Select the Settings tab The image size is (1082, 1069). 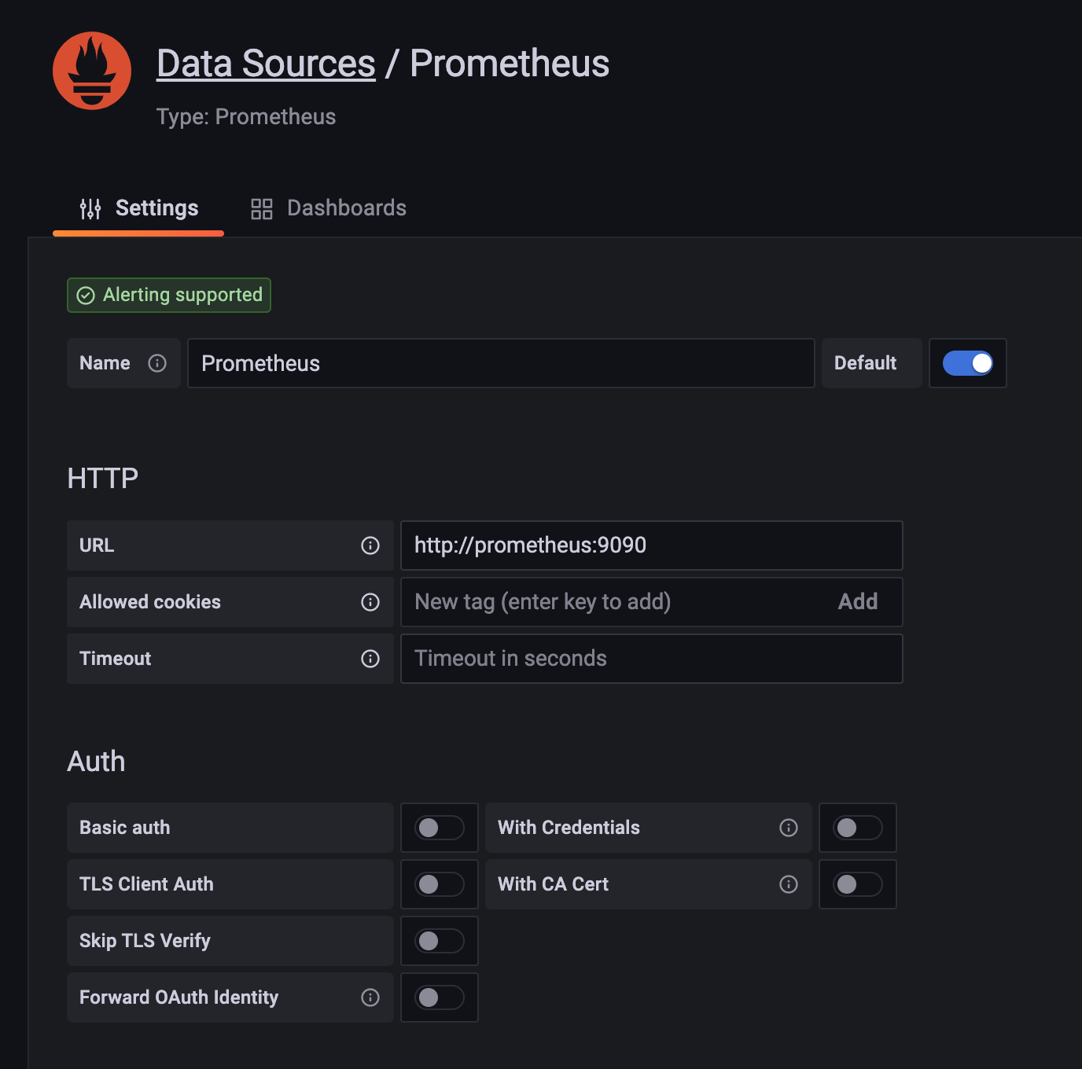(139, 208)
